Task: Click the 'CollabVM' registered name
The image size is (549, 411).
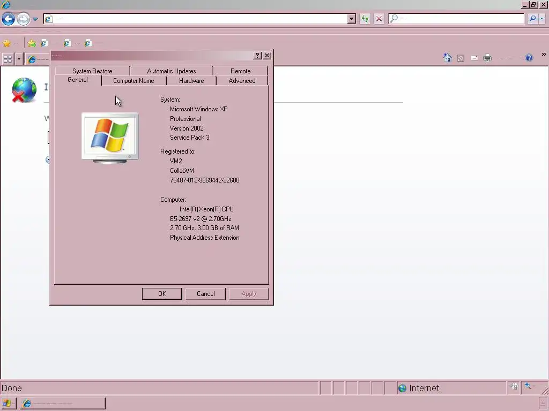Action: coord(182,171)
